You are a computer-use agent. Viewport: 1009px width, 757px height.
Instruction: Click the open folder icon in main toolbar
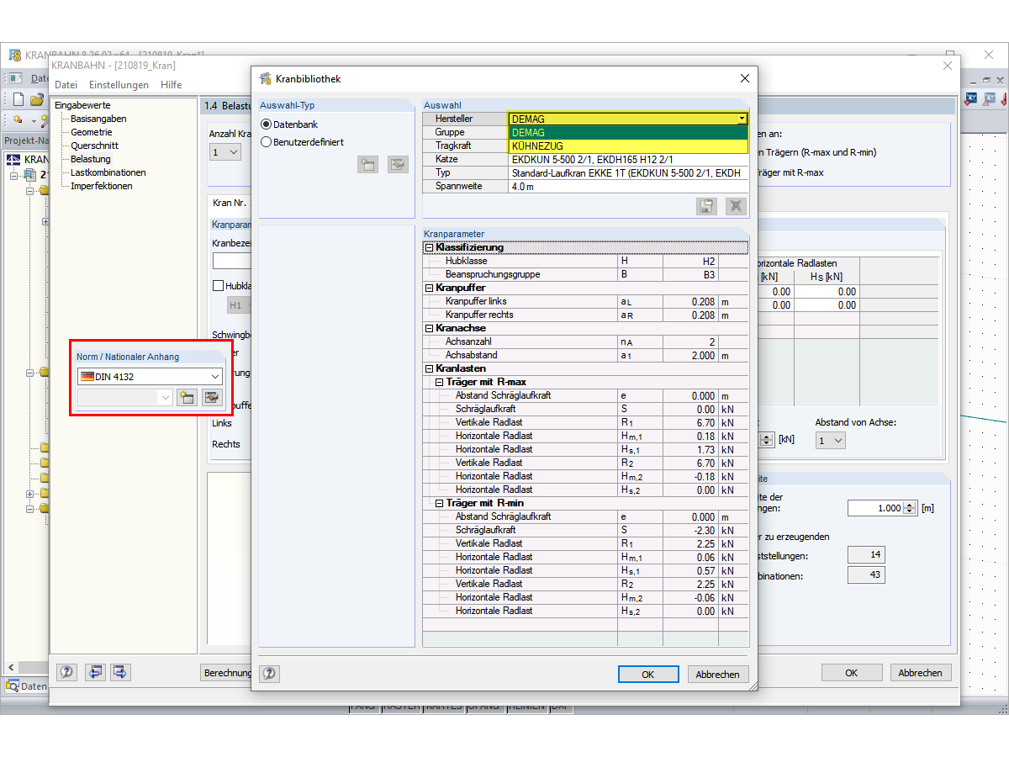click(x=36, y=98)
